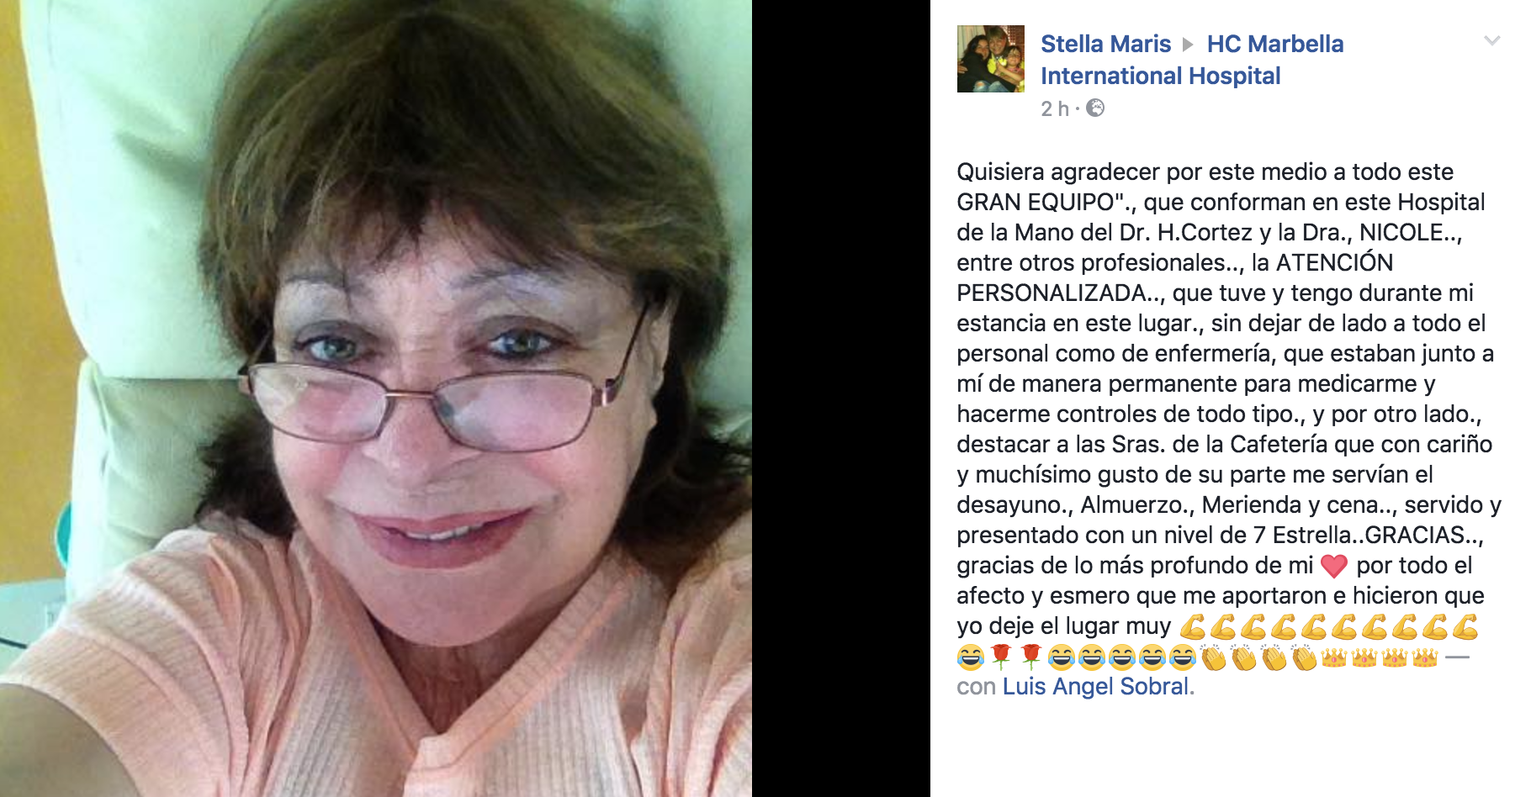This screenshot has height=797, width=1531.
Task: Click the red heart emoji in text
Action: pyautogui.click(x=1334, y=566)
